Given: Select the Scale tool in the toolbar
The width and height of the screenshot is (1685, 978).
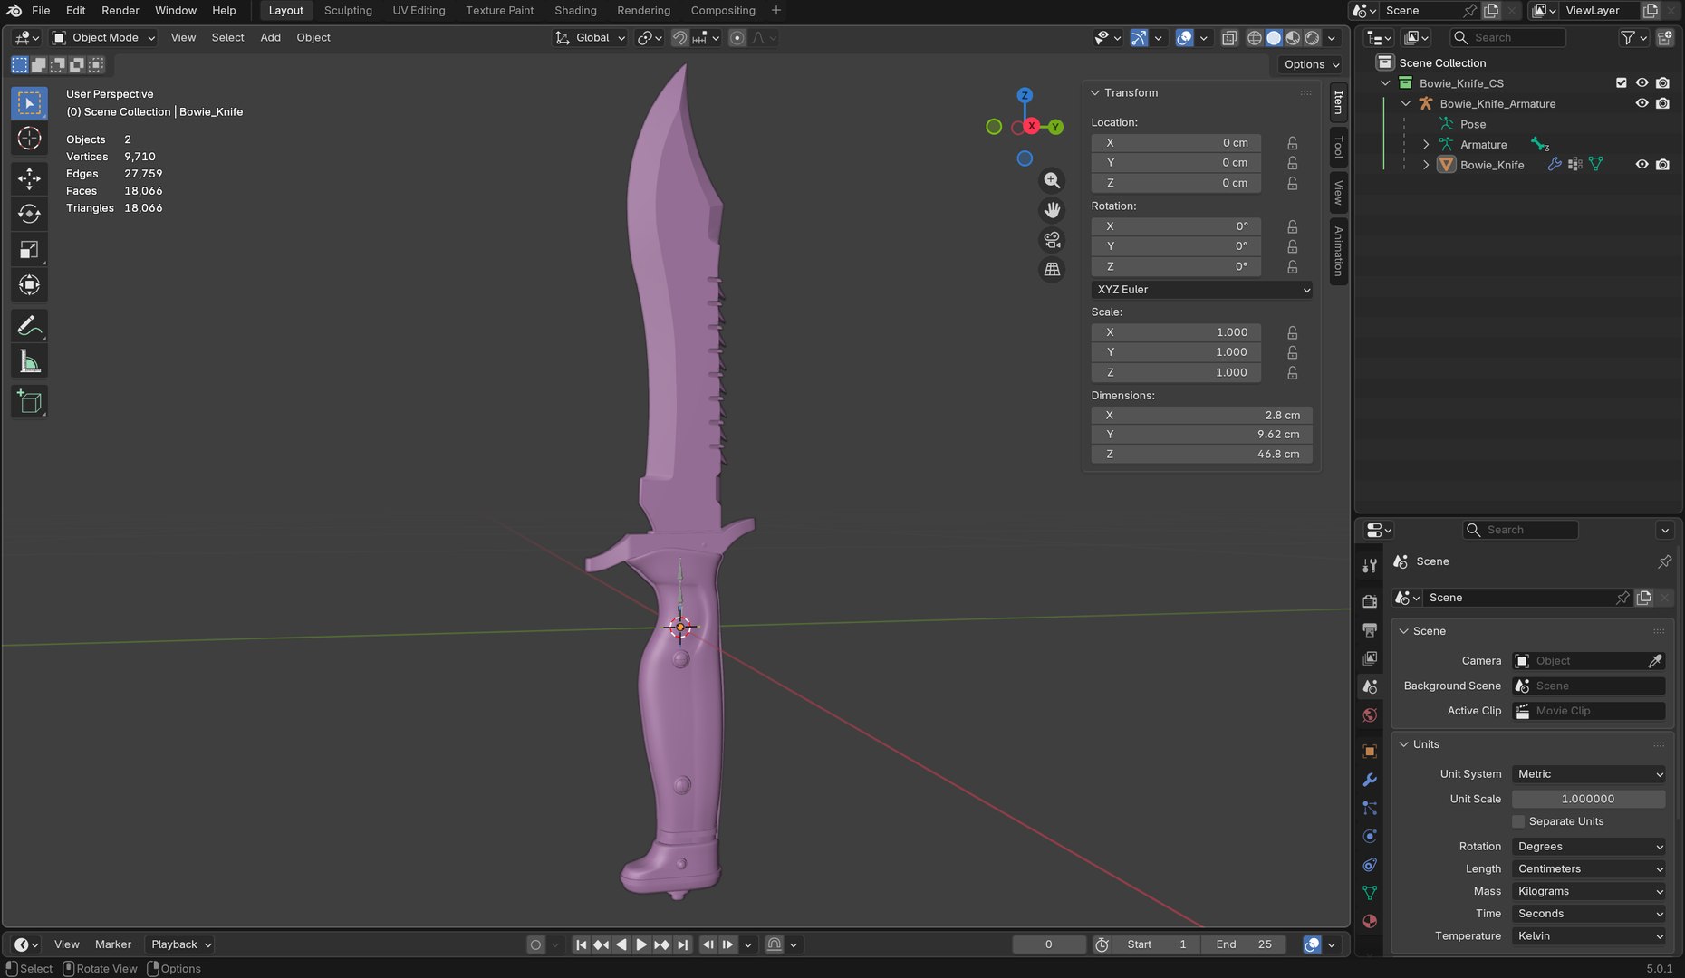Looking at the screenshot, I should 29,250.
